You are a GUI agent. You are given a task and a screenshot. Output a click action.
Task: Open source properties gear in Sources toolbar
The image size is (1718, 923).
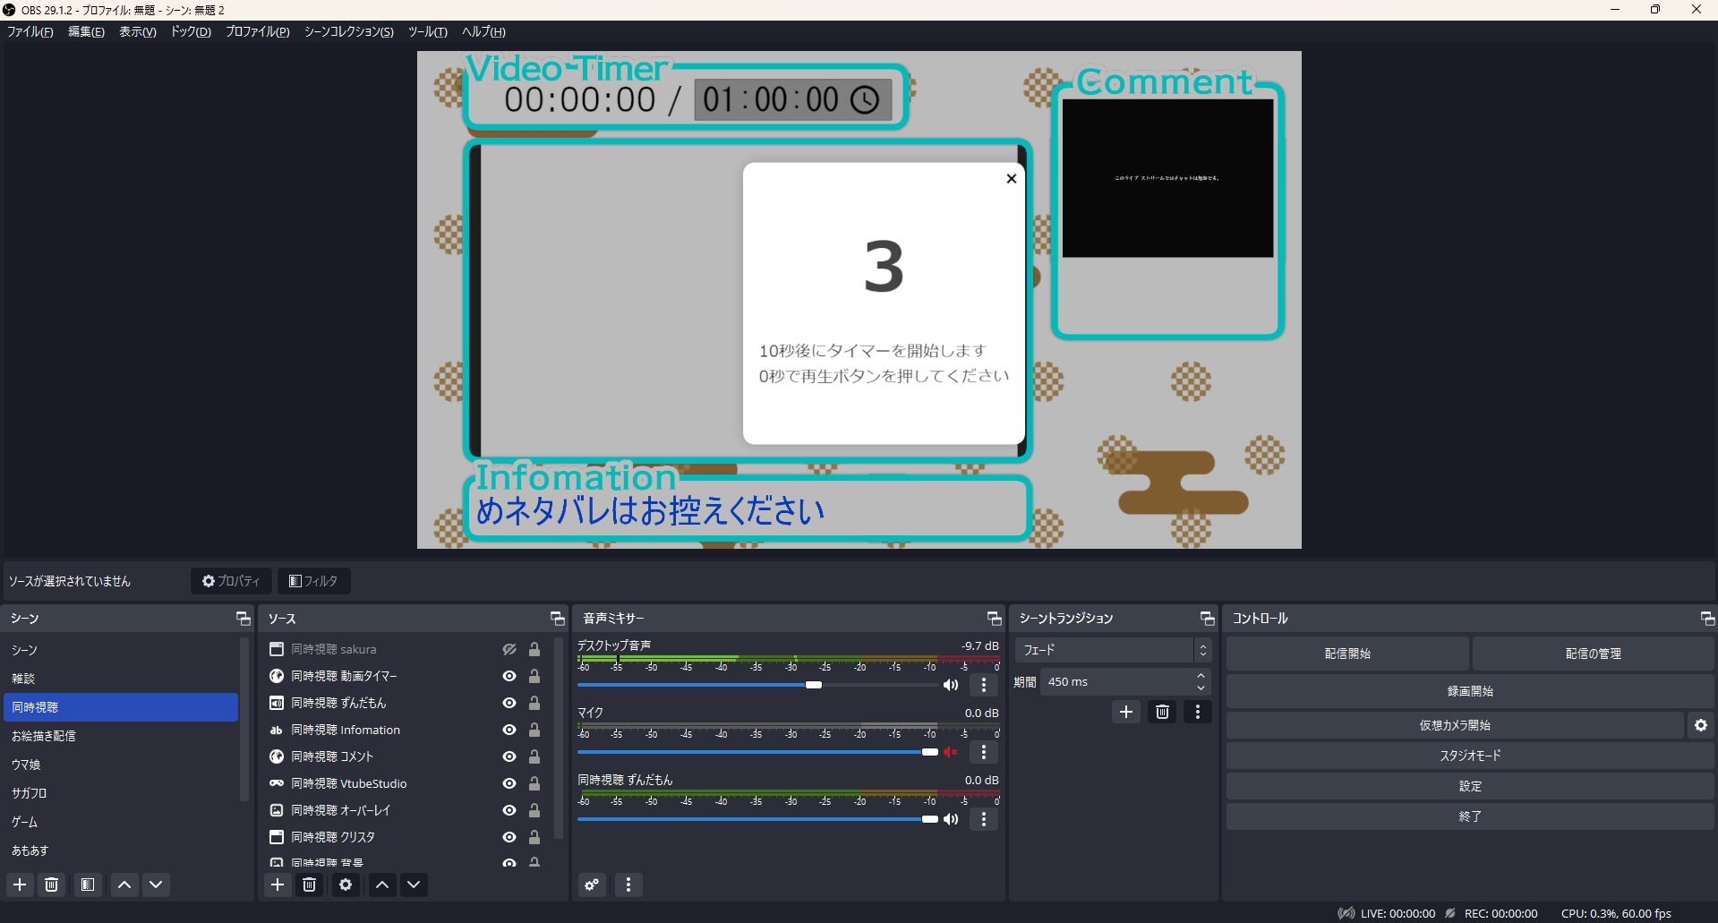coord(346,885)
